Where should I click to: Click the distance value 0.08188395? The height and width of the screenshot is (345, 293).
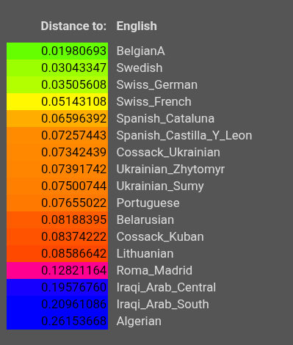[57, 220]
